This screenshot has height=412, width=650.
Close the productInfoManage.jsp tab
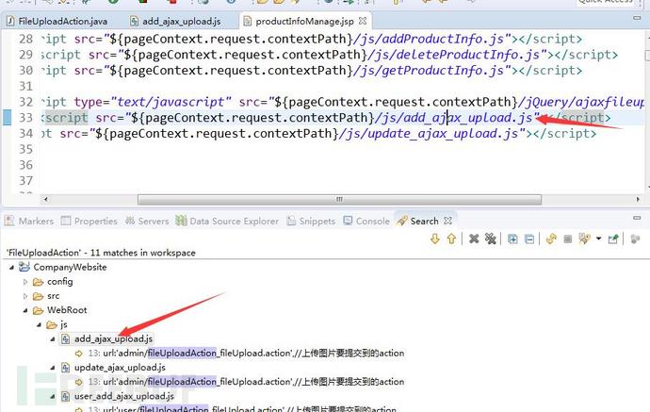pos(363,21)
